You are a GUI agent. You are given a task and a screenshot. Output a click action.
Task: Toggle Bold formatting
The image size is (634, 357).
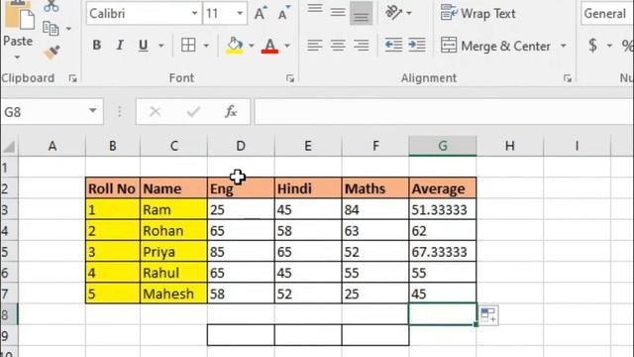click(x=96, y=45)
